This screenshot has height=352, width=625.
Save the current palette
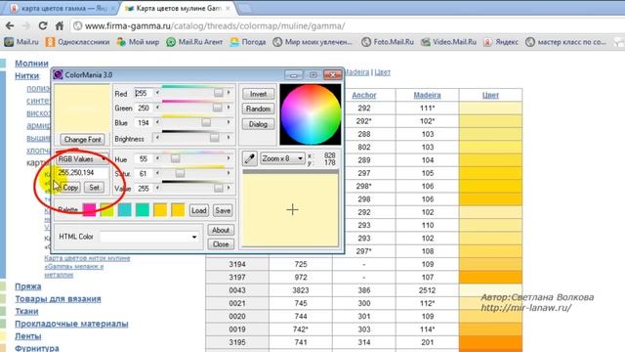click(x=223, y=210)
